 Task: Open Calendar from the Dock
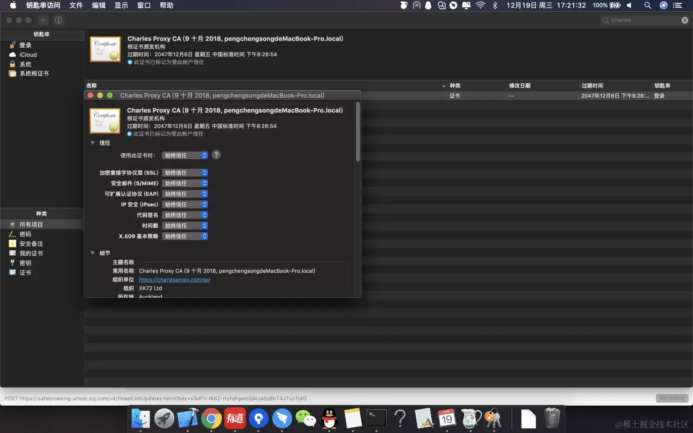pyautogui.click(x=447, y=418)
